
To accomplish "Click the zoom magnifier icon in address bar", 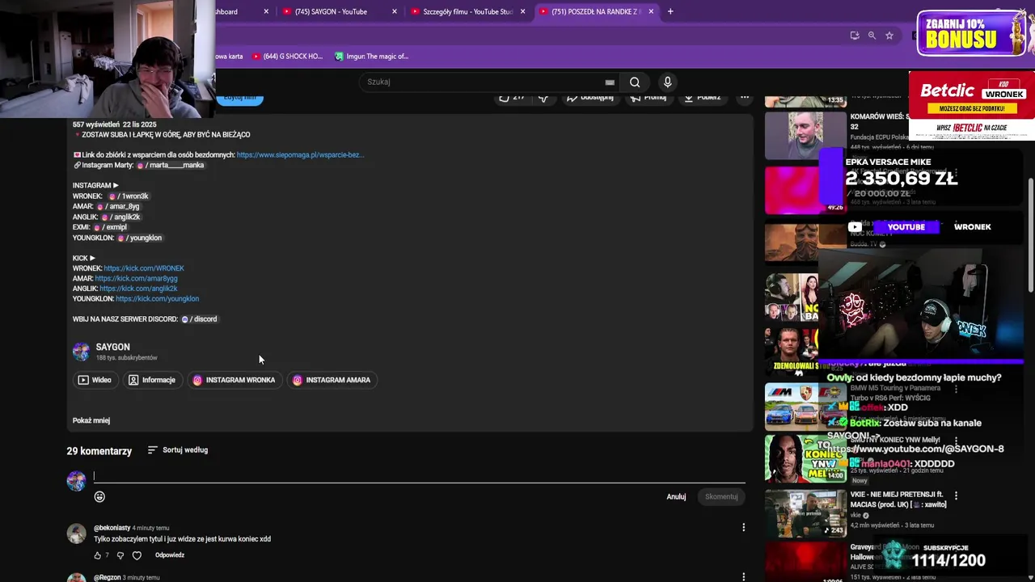I will (872, 36).
